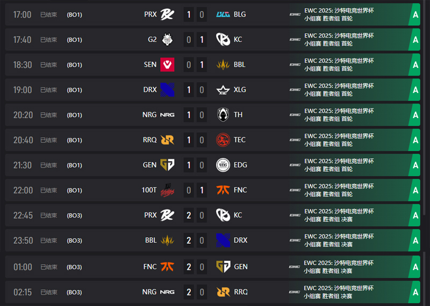Screen dimensions: 430x306
Task: Open the G2 team logo
Action: (167, 39)
